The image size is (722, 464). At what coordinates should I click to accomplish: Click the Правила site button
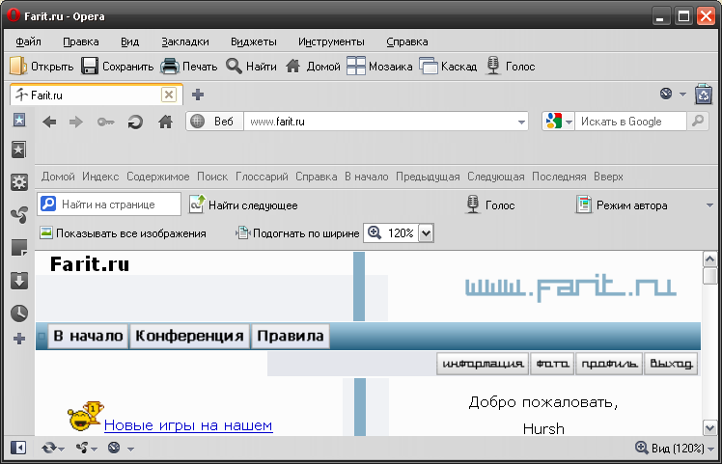tap(291, 336)
